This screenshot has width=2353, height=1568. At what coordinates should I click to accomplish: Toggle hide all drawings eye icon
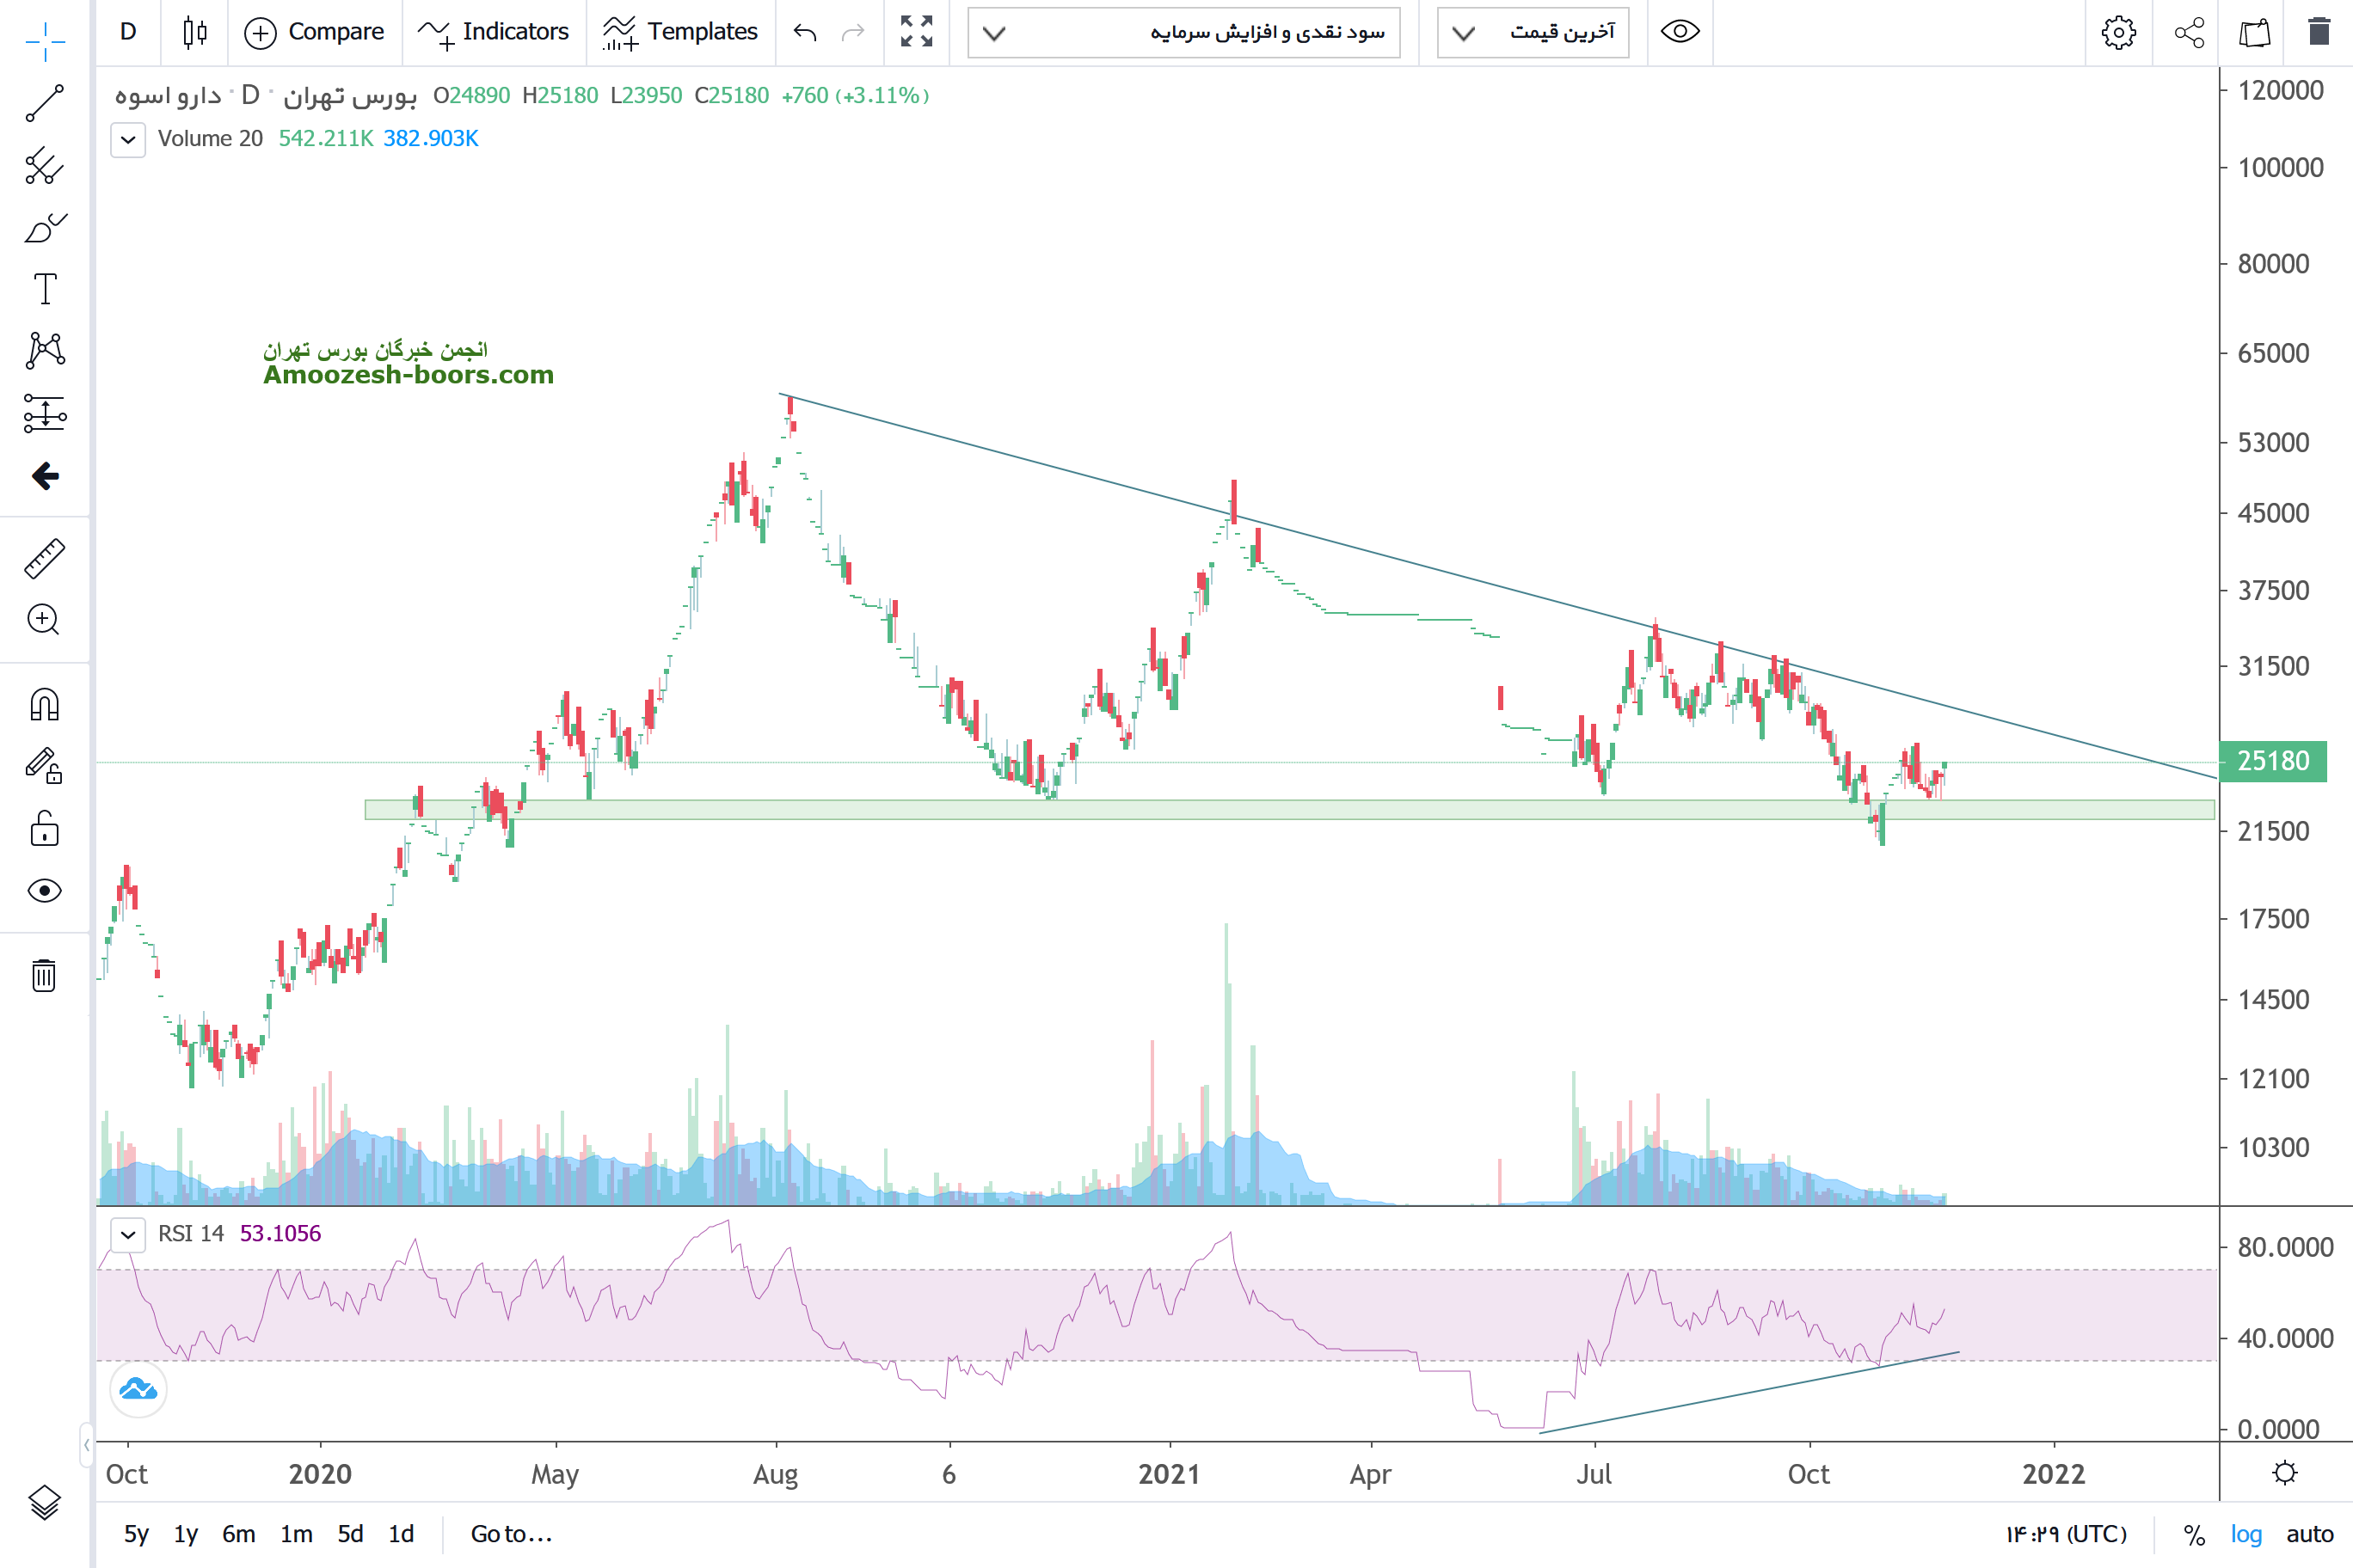tap(44, 890)
